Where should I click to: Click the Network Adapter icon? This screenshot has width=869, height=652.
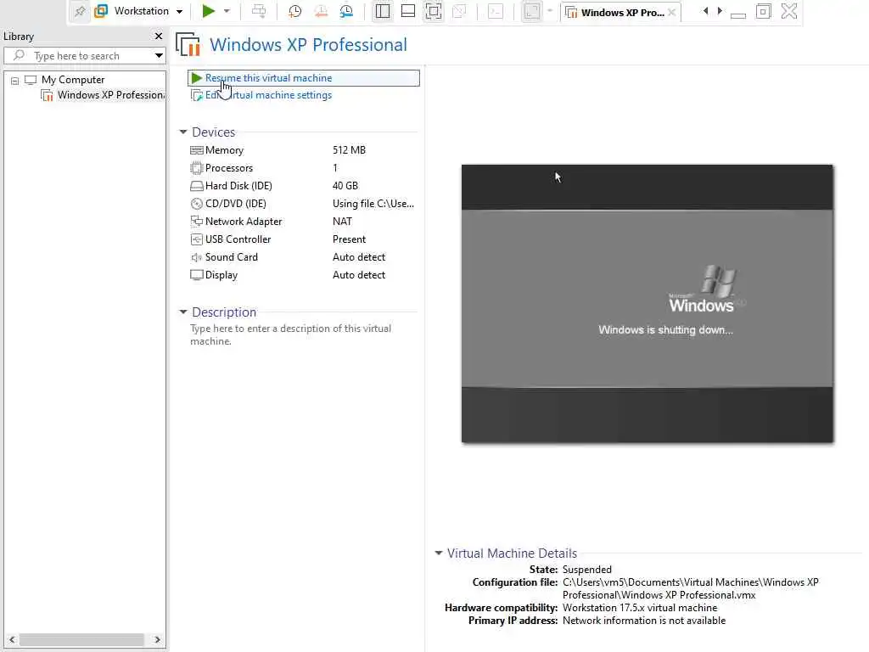pos(196,222)
